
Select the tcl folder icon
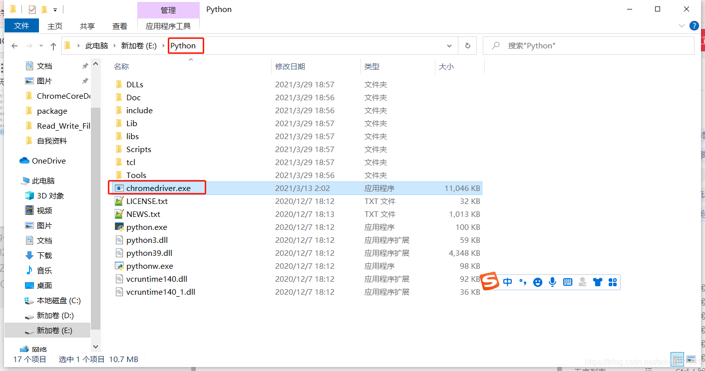click(119, 162)
